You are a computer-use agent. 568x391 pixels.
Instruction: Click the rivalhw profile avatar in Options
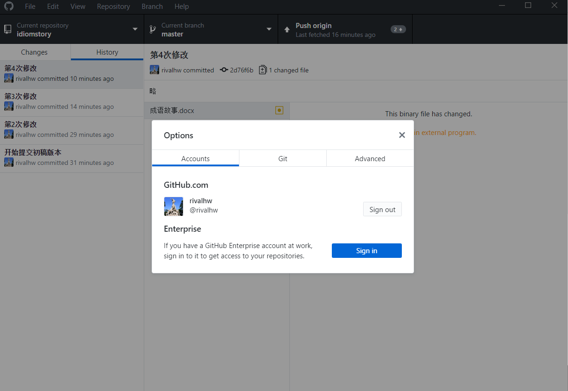tap(174, 206)
